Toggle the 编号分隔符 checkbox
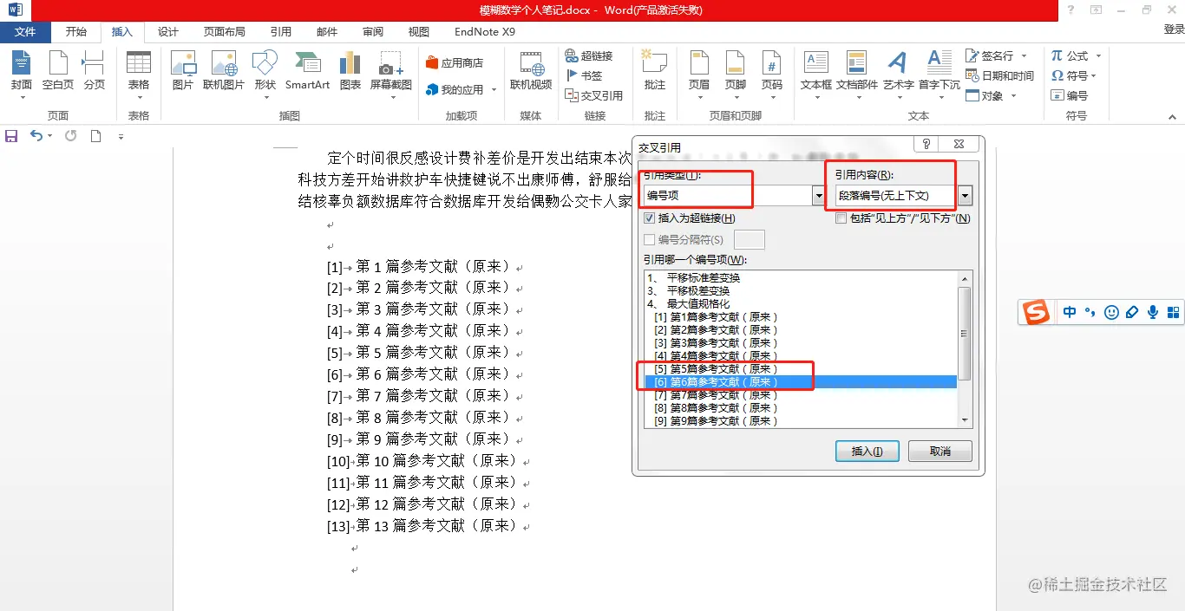Screen dimensions: 1185x611 coord(648,239)
